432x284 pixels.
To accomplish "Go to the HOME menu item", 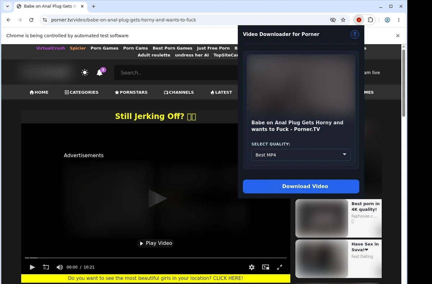I will pos(39,92).
